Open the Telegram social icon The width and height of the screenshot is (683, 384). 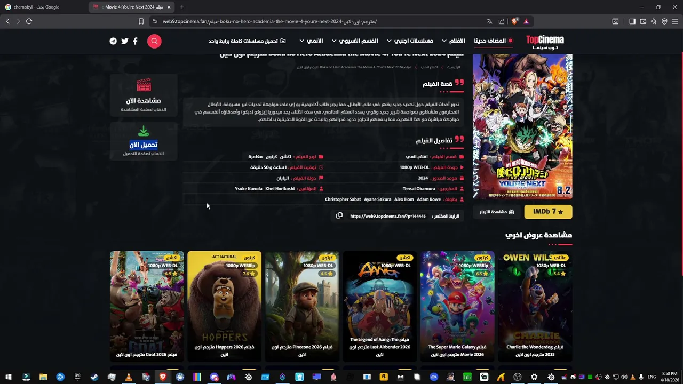click(x=113, y=41)
